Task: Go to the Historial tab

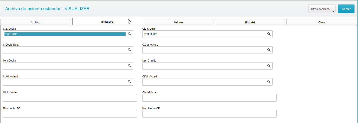Action: [250, 22]
